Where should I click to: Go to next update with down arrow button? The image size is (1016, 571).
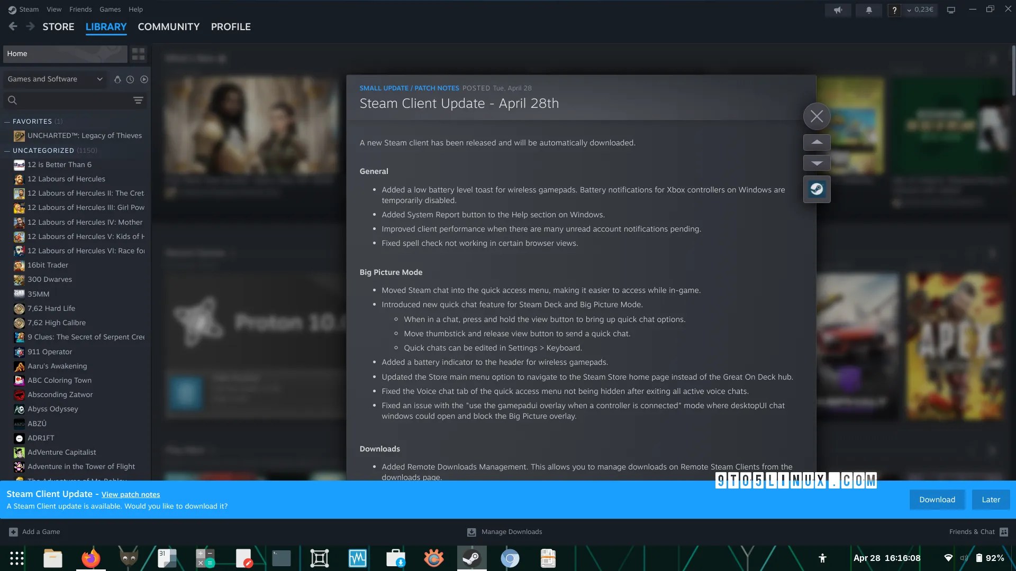(x=817, y=163)
